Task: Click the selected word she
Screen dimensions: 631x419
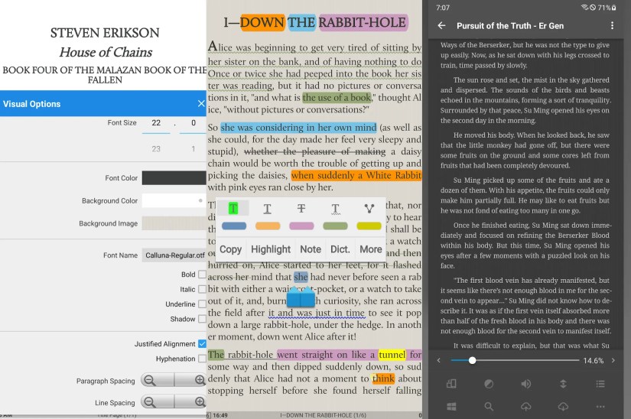Action: pyautogui.click(x=301, y=277)
